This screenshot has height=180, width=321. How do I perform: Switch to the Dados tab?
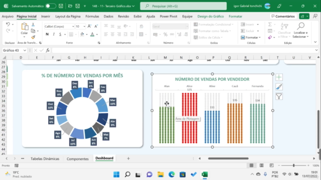[108, 16]
